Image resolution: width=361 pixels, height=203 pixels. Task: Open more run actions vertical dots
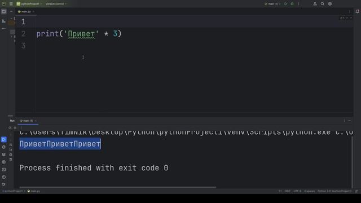coord(298,4)
